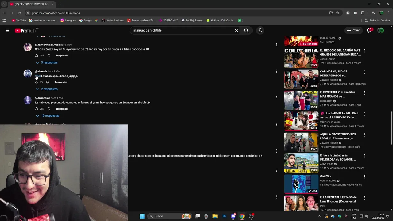Screen dimensions: 393x221
Task: Open YouTube notifications bell
Action: pyautogui.click(x=369, y=30)
